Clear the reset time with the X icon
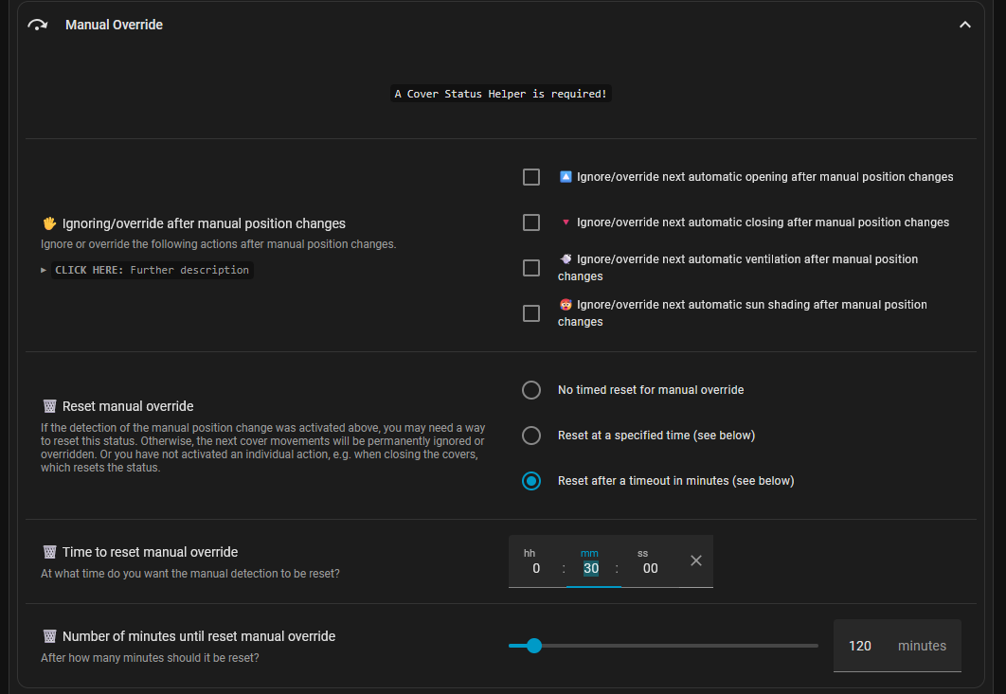1006x694 pixels. pos(696,561)
